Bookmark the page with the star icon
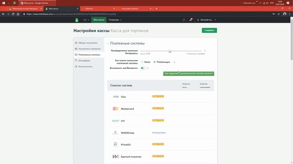Screen dimensions: 293x164 pos(279,14)
